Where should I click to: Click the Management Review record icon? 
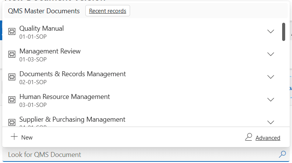coord(12,54)
